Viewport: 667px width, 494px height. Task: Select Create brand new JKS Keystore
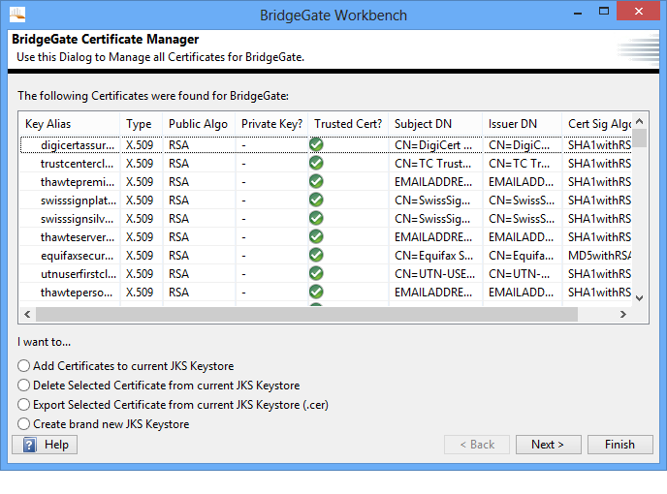(23, 424)
